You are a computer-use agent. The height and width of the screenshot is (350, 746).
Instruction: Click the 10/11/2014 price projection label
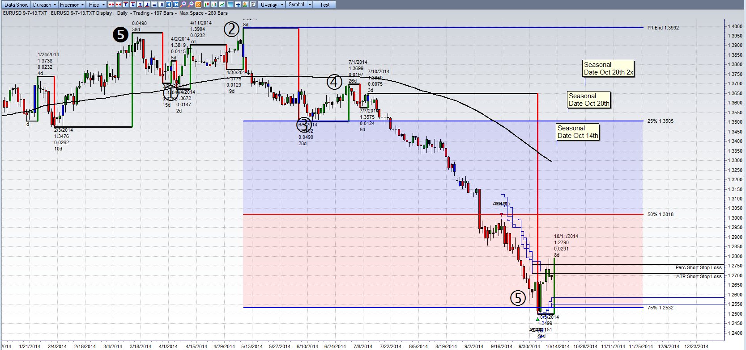(x=566, y=246)
